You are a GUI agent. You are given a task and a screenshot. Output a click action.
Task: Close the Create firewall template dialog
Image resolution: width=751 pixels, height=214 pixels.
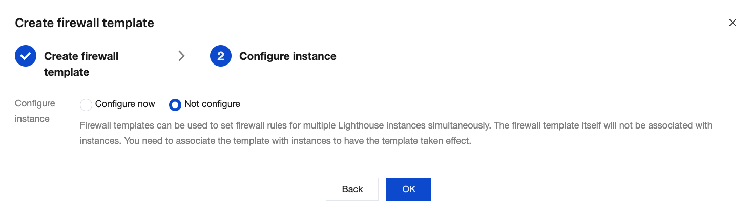(732, 23)
